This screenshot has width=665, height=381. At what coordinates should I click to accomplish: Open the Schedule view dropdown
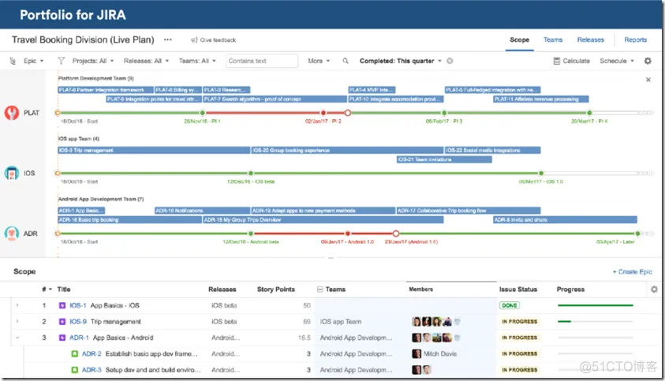tap(617, 61)
